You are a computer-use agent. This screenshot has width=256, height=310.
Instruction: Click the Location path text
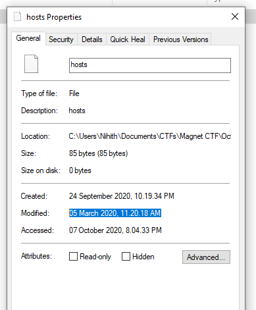(150, 136)
